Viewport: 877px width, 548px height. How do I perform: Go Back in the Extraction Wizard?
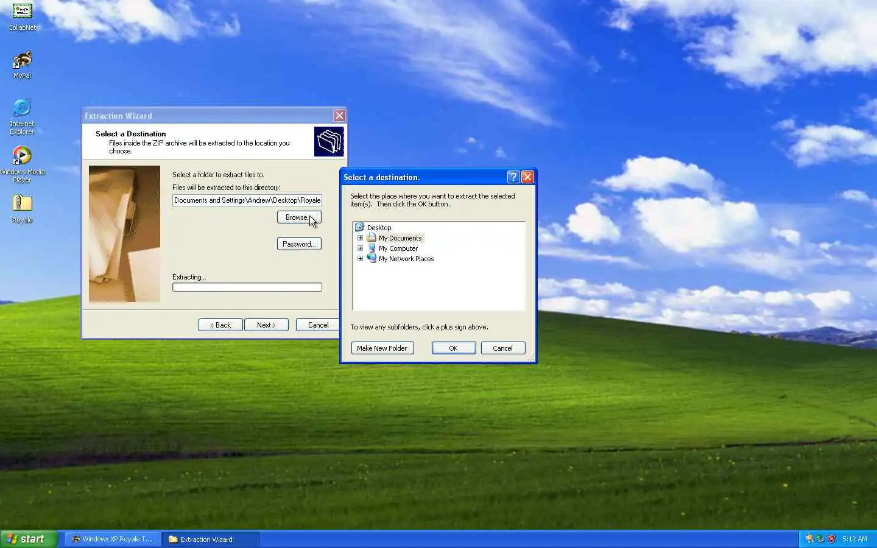(x=220, y=325)
